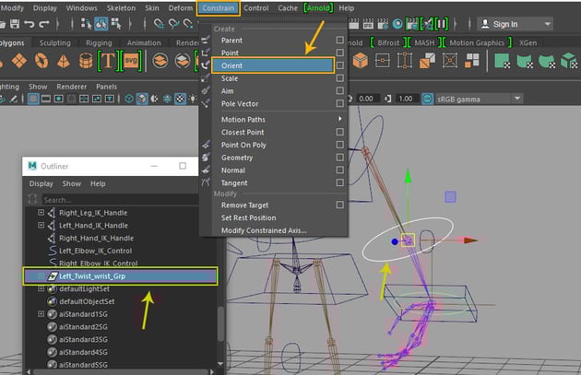Click the Sign In button

[x=504, y=24]
